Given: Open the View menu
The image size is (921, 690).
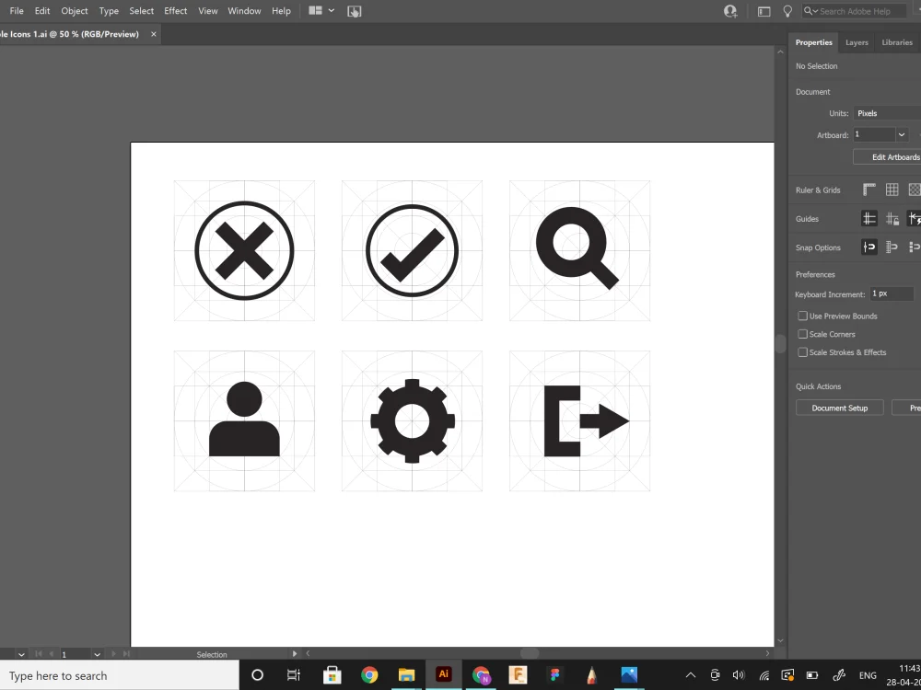Looking at the screenshot, I should tap(208, 10).
